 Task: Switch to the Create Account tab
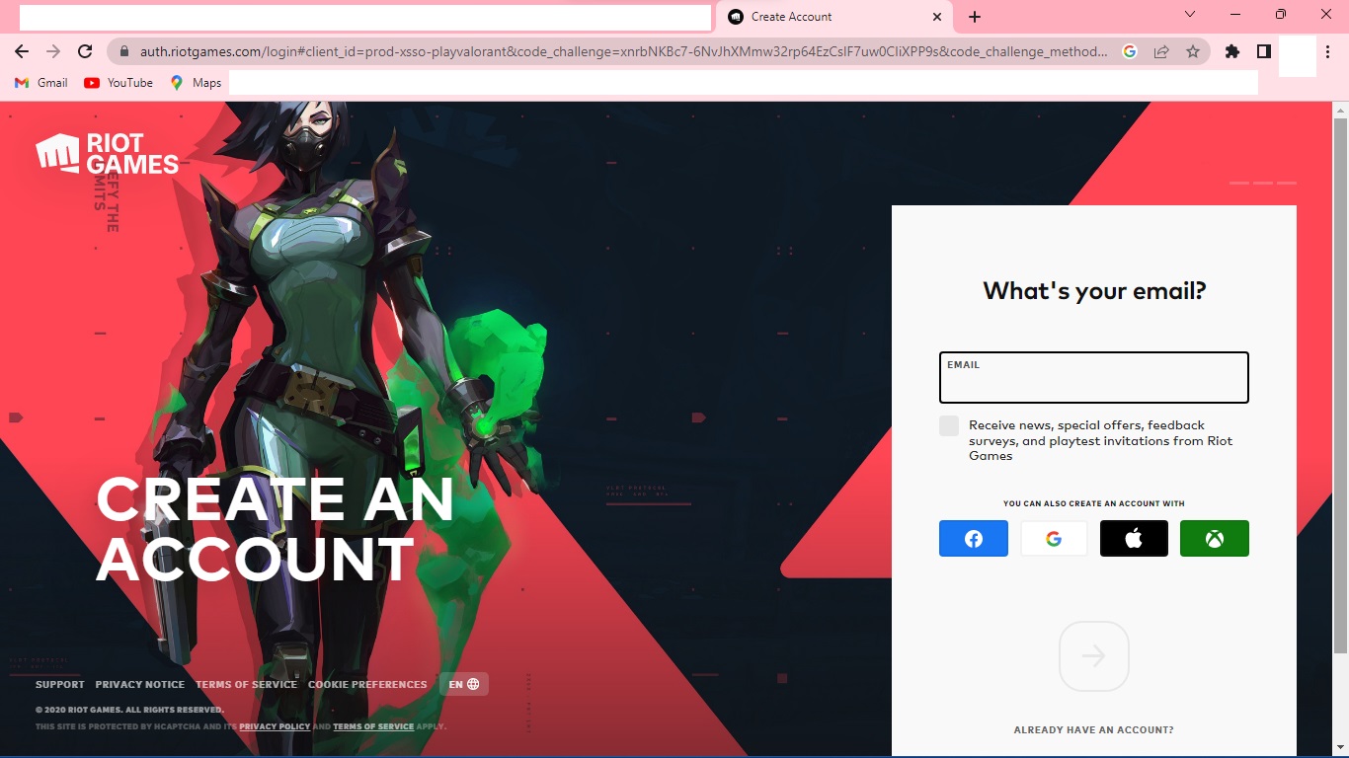tap(830, 16)
